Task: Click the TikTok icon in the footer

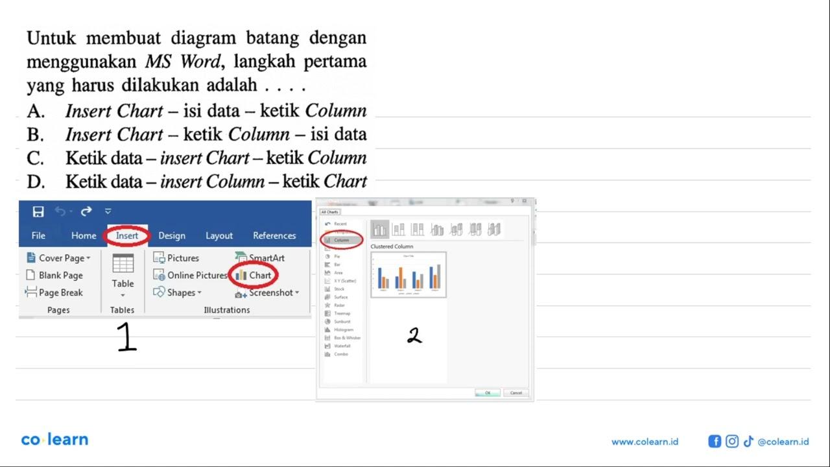Action: (x=748, y=442)
